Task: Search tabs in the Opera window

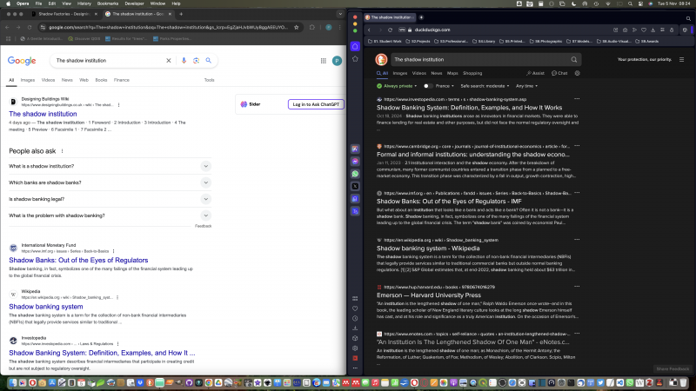Action: pyautogui.click(x=688, y=18)
